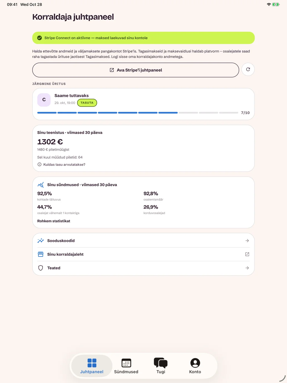The width and height of the screenshot is (287, 383).
Task: Open the Stripe dashboard external link icon
Action: coord(112,70)
